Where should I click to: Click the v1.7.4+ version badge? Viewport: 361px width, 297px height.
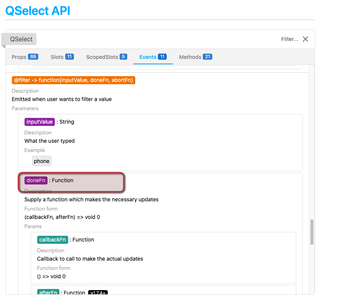tap(98, 292)
